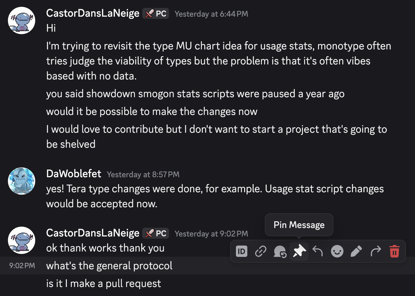Copy message link with chain icon

tap(261, 251)
